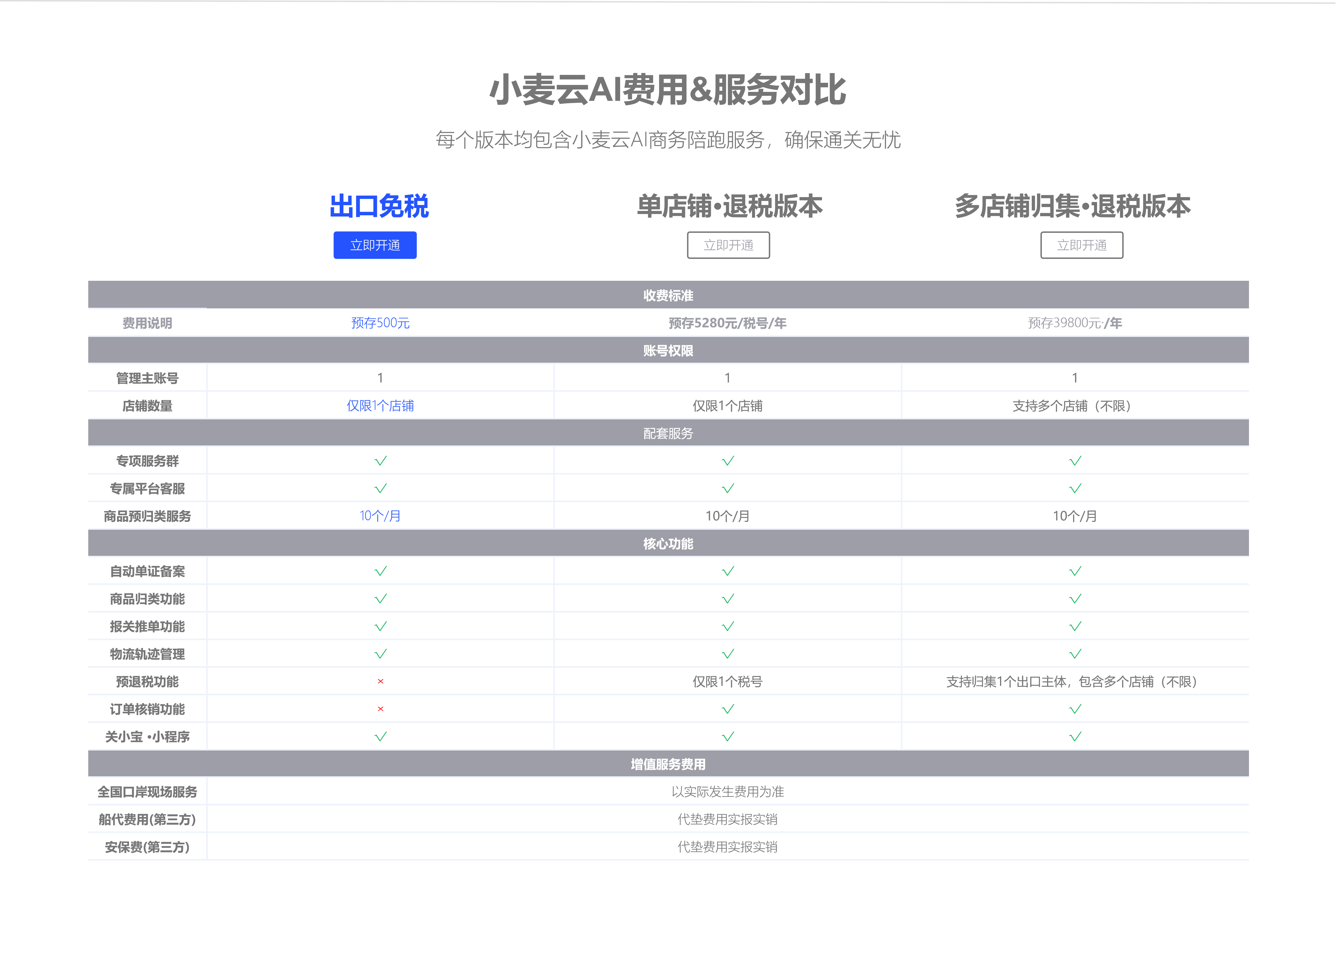
Task: Click the 预退税功能 row label
Action: pyautogui.click(x=147, y=681)
